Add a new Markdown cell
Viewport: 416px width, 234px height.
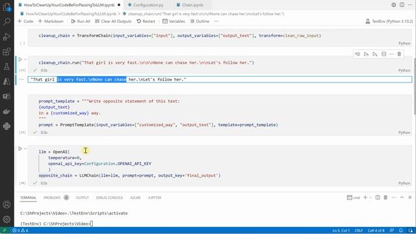click(51, 21)
